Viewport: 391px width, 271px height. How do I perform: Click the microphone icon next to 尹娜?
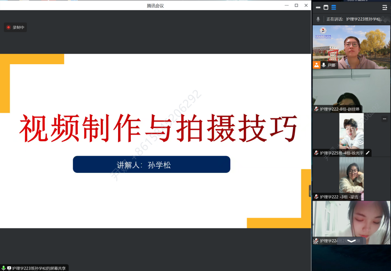pyautogui.click(x=323, y=65)
